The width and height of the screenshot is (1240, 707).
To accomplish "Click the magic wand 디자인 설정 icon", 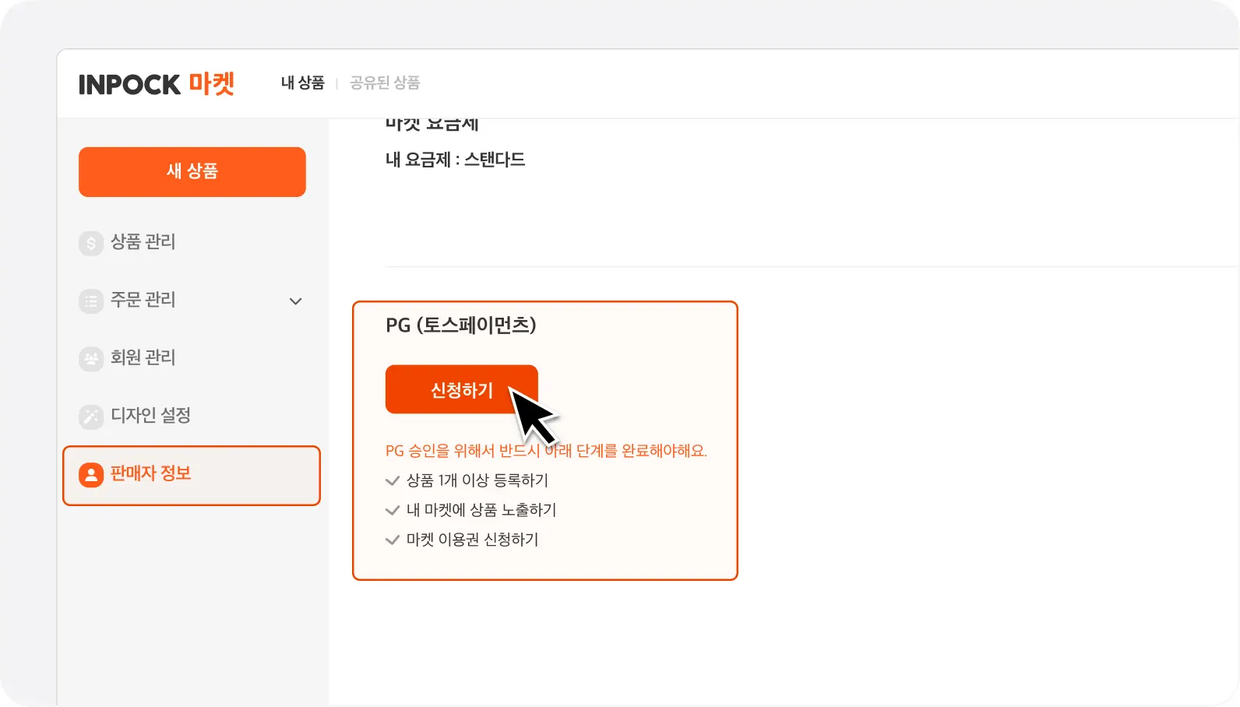I will 91,417.
